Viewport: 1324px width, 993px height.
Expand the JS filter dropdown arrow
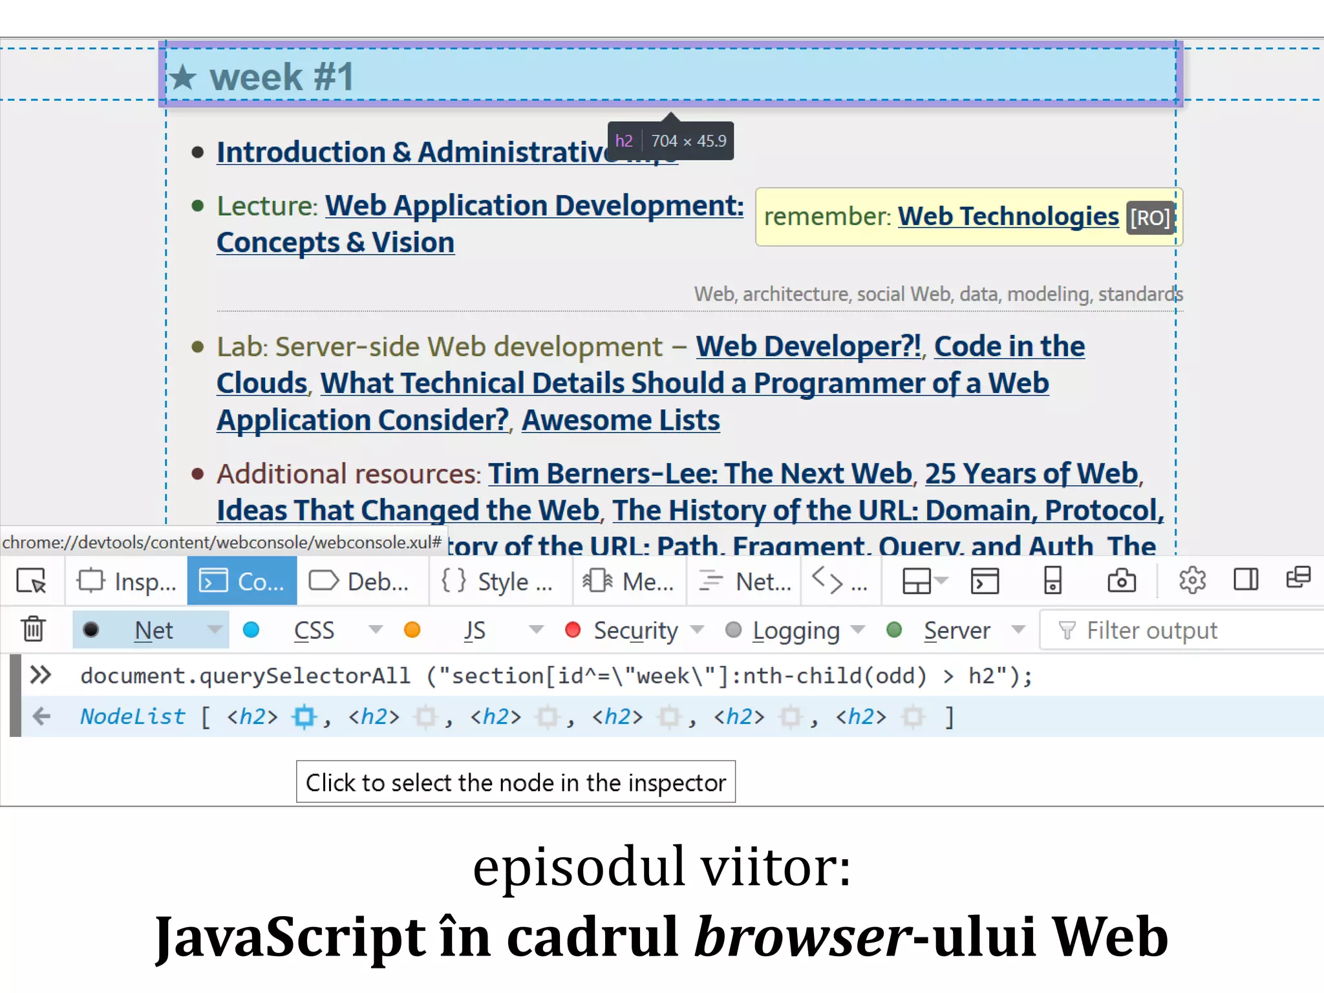click(536, 629)
